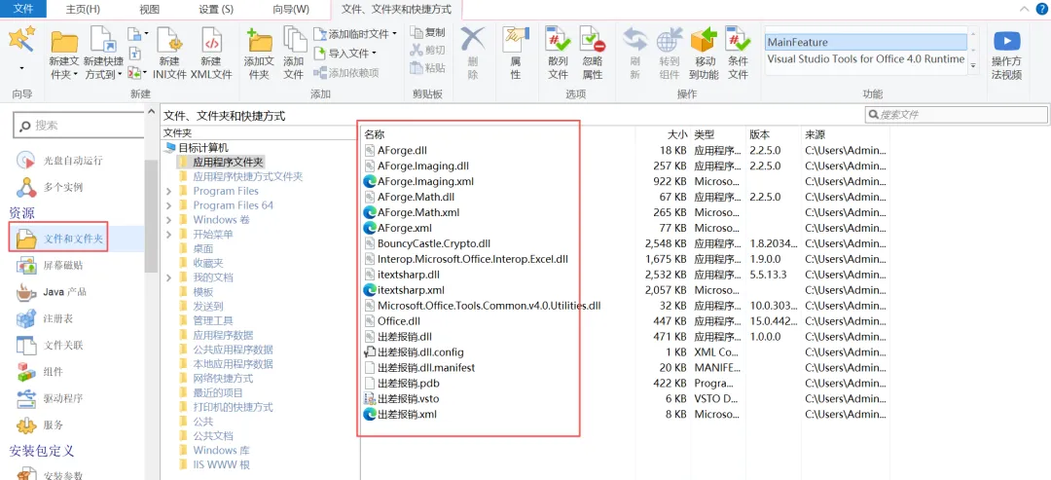Viewport: 1051px width, 480px height.
Task: Sort by the 来源 column header
Action: (x=815, y=134)
